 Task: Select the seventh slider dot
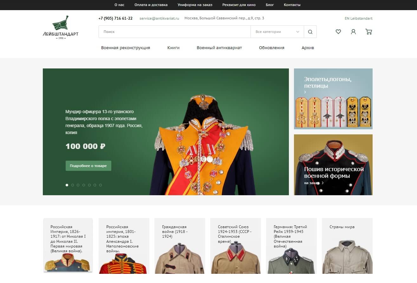(x=101, y=185)
